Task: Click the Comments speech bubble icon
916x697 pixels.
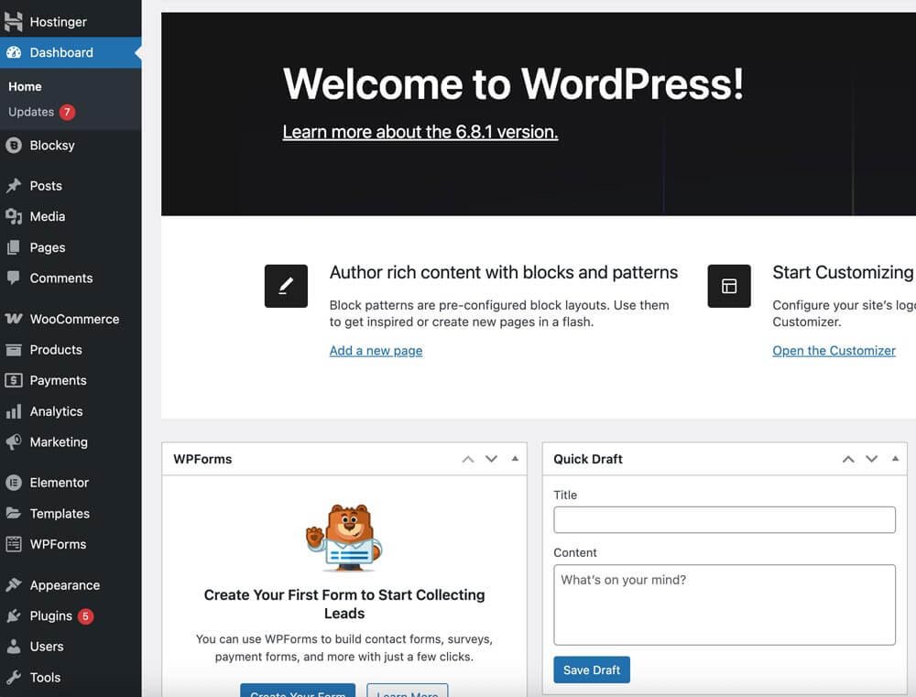Action: click(x=14, y=278)
